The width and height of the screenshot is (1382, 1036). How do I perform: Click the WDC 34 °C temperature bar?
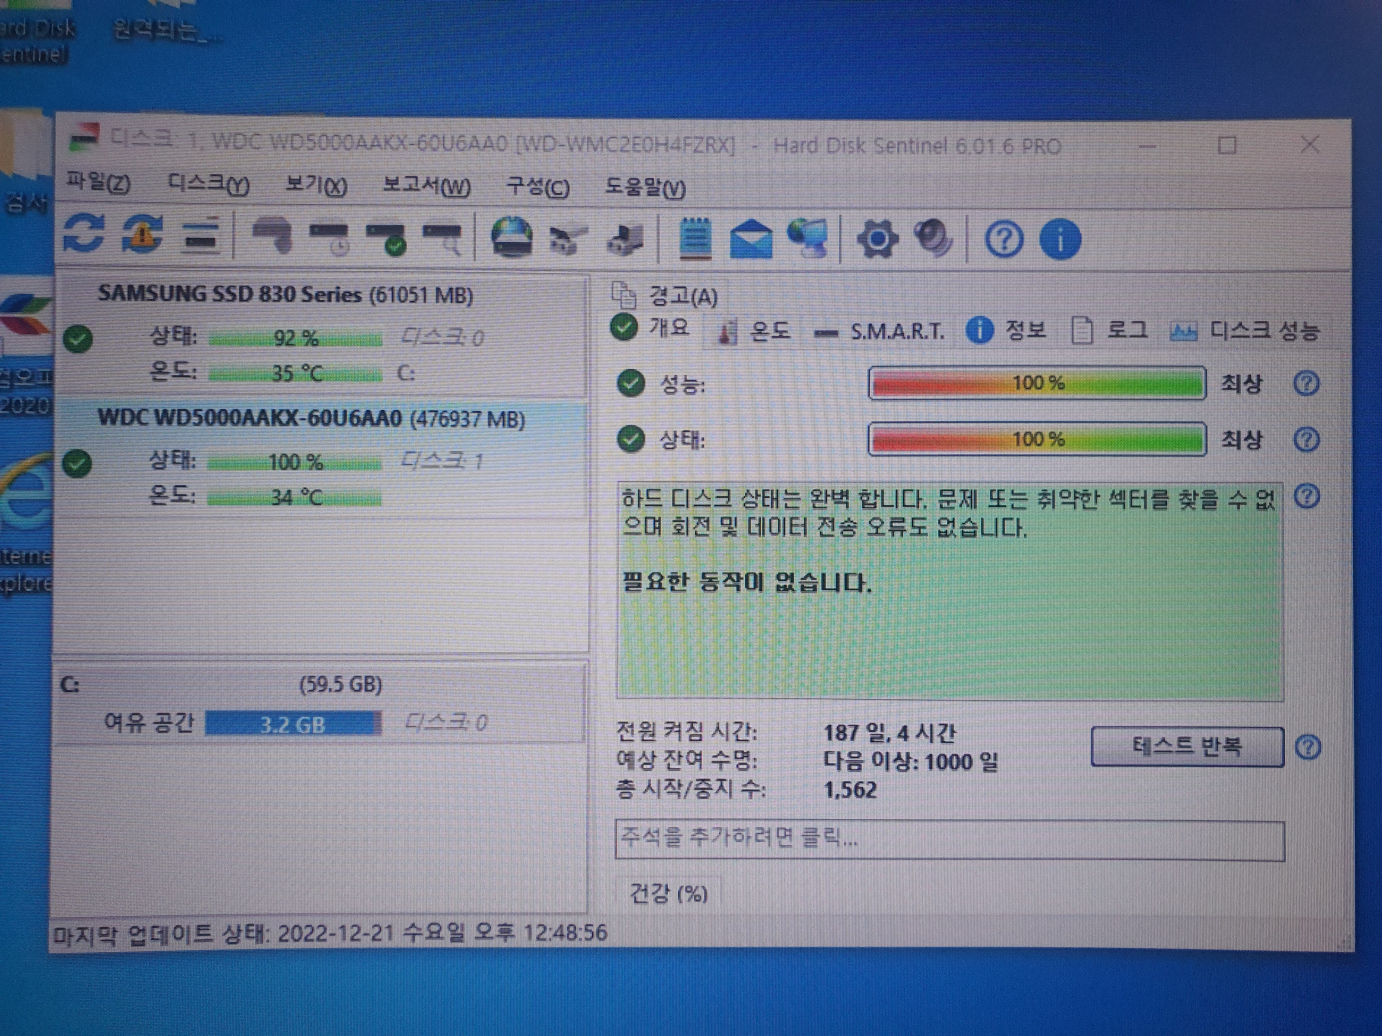click(x=294, y=498)
